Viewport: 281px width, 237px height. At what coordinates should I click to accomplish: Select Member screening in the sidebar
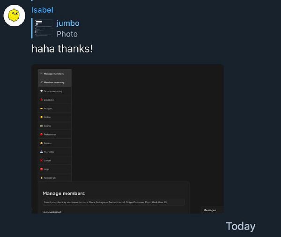tap(55, 82)
